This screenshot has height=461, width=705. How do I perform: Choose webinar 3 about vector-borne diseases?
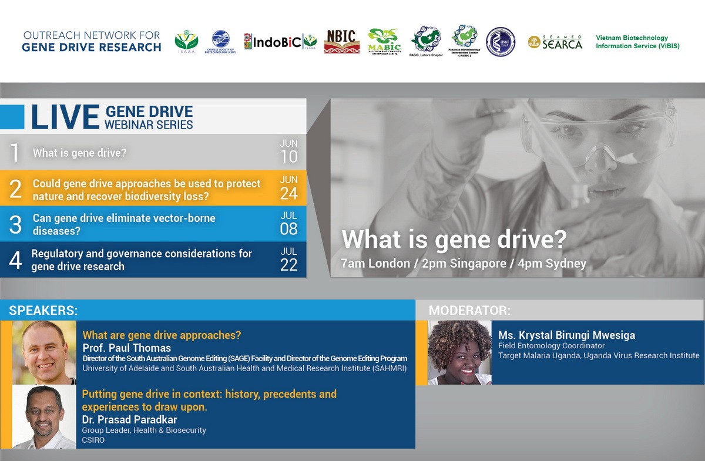click(124, 224)
